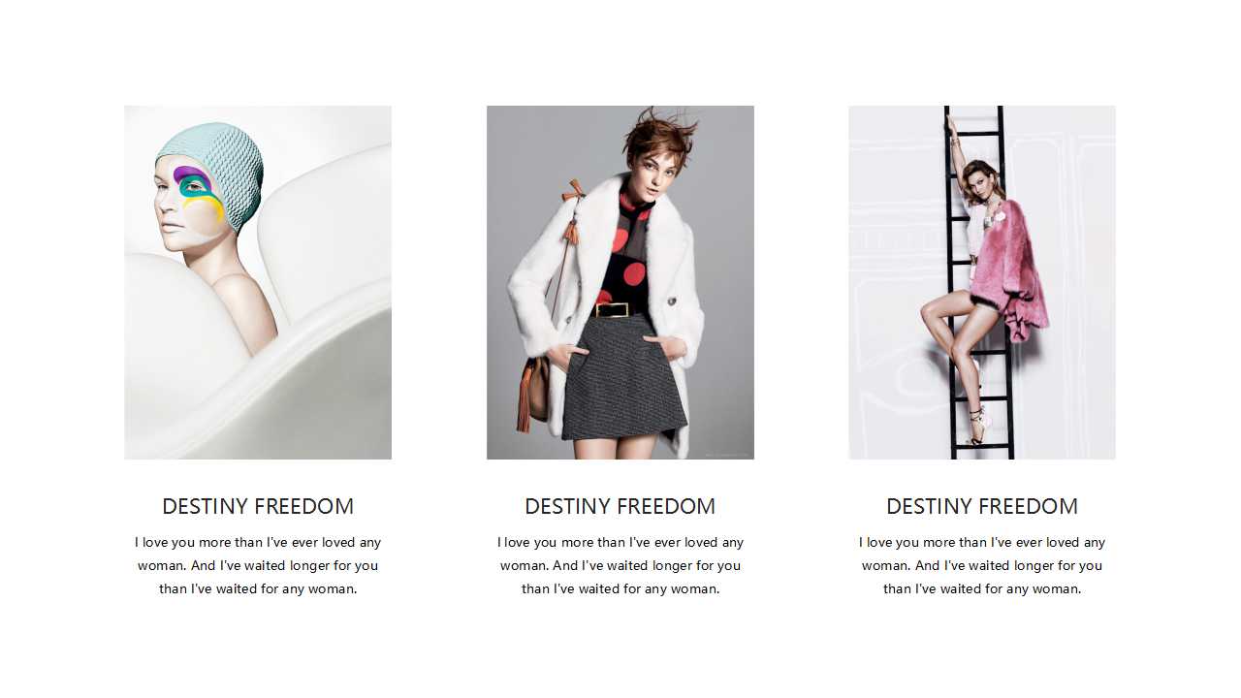Open the swim cap model photo

coord(258,282)
